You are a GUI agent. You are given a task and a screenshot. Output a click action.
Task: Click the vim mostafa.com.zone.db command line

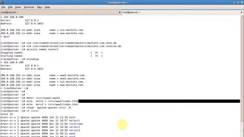click(x=58, y=43)
